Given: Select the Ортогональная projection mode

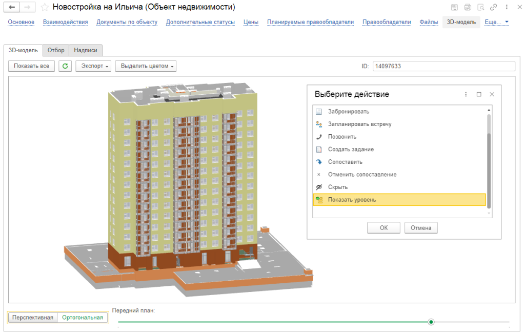Looking at the screenshot, I should (83, 318).
